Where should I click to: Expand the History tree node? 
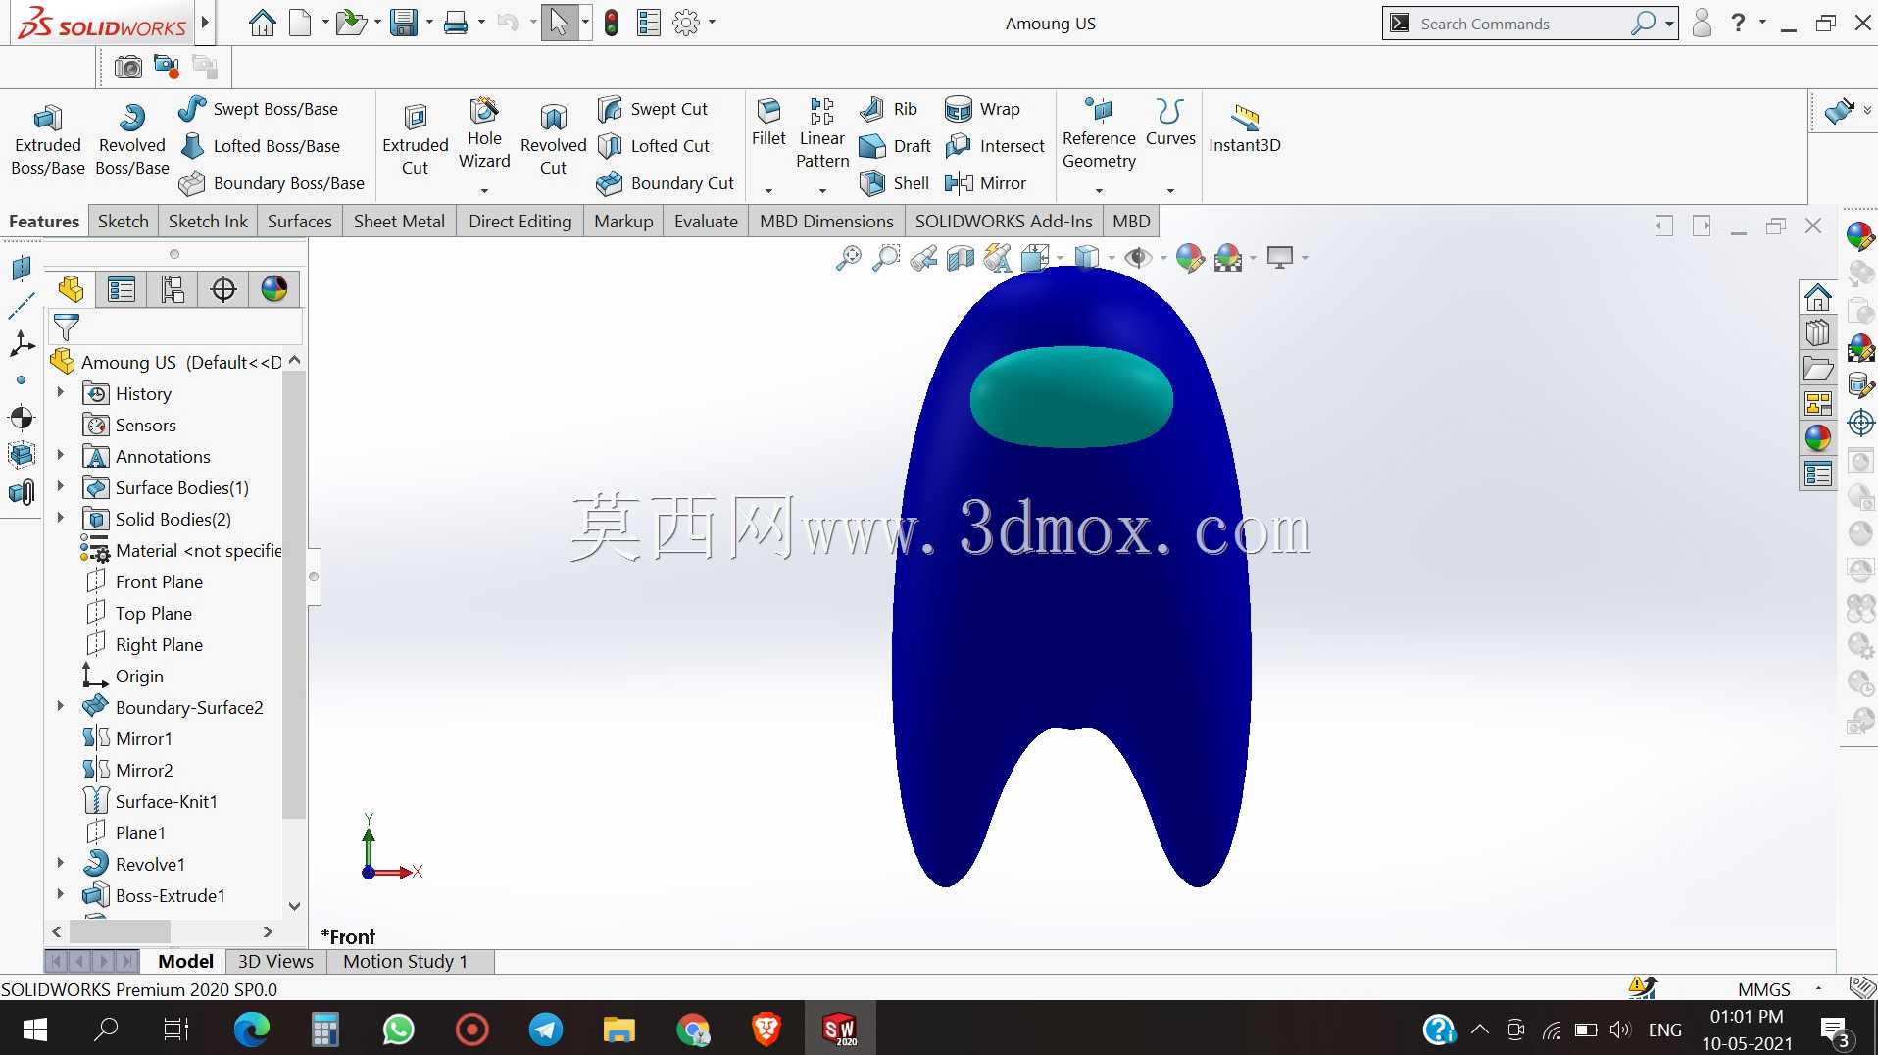click(60, 392)
